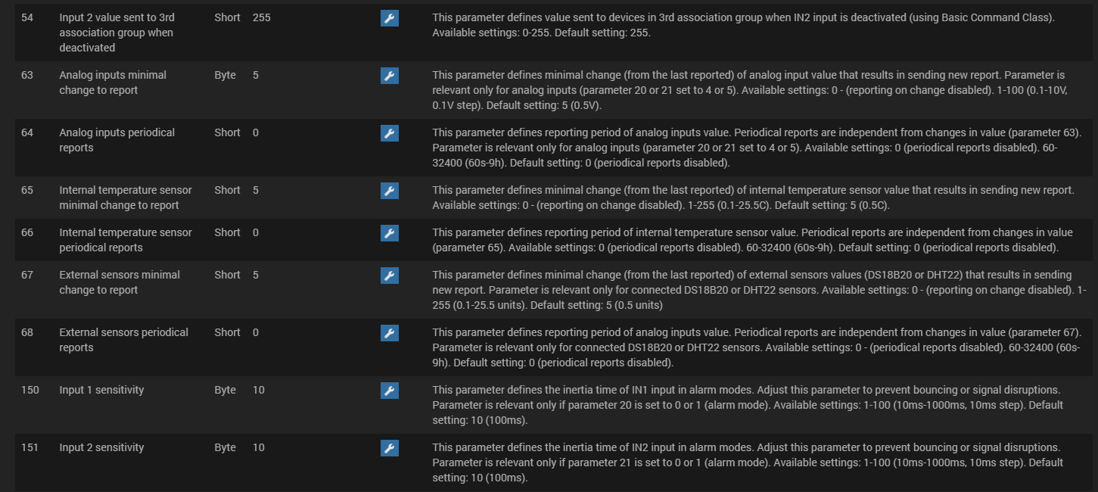Select 'External sensors periodical reports' name
Viewport: 1098px width, 492px height.
pyautogui.click(x=123, y=340)
